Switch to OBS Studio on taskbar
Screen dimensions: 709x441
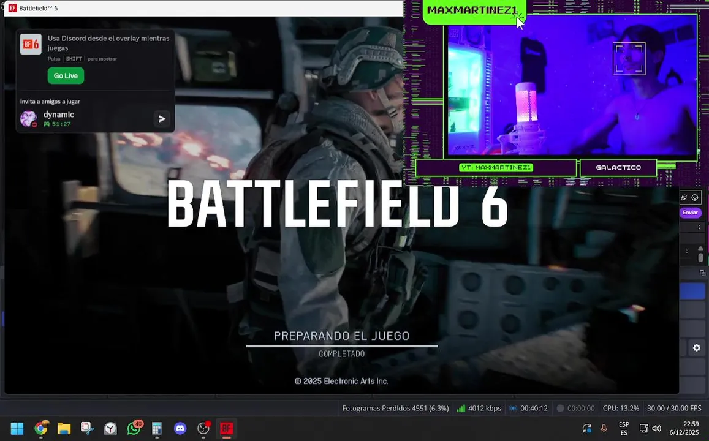pyautogui.click(x=203, y=428)
